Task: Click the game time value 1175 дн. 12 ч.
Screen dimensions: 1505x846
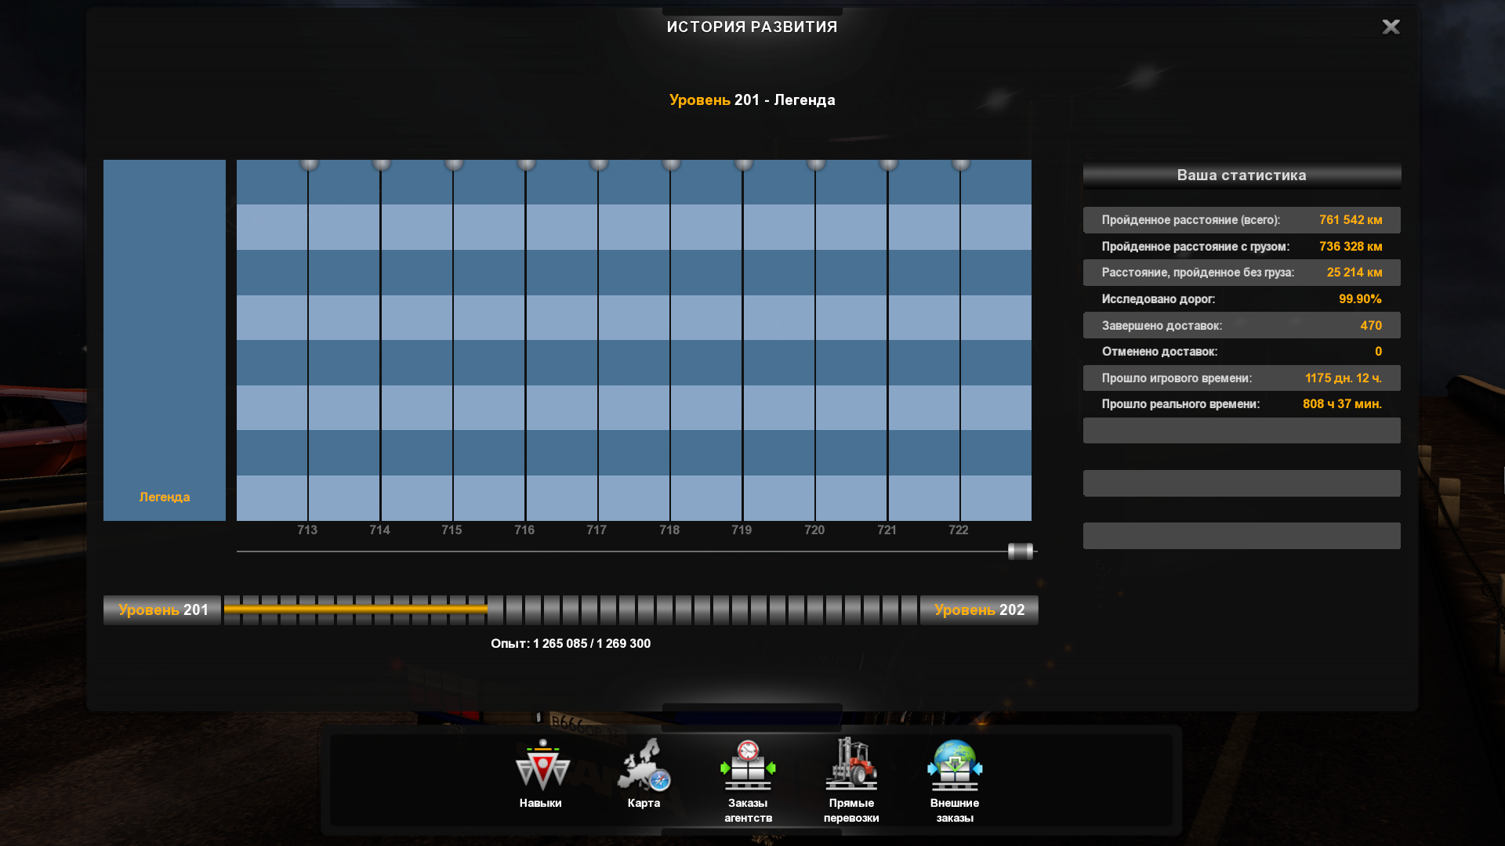Action: tap(1344, 378)
